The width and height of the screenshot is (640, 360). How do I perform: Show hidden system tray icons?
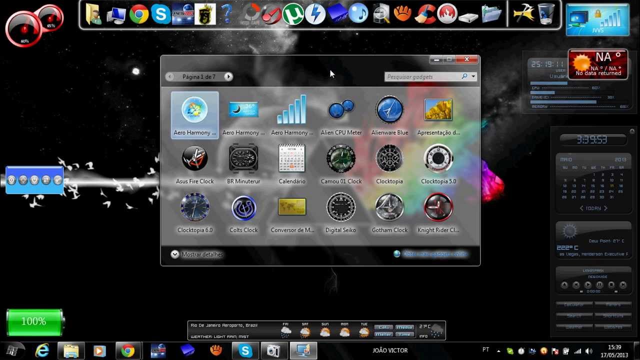pyautogui.click(x=498, y=351)
